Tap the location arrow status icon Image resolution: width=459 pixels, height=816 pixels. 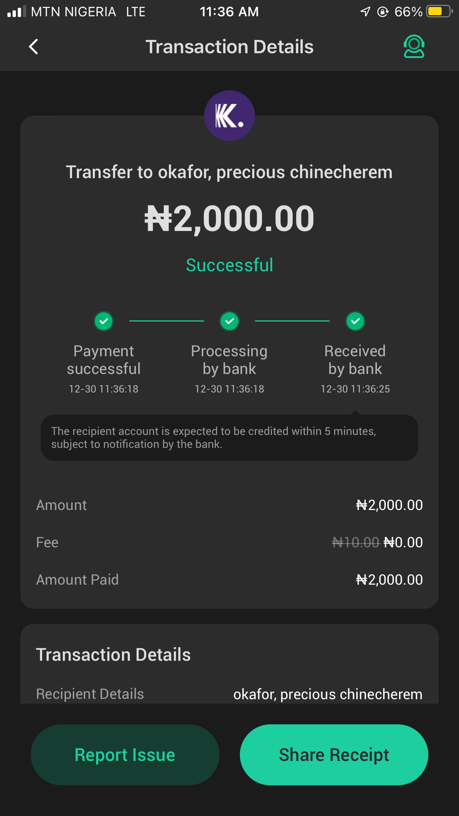coord(365,11)
